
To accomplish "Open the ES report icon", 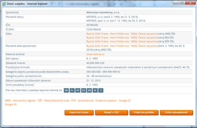I will 84,90.
